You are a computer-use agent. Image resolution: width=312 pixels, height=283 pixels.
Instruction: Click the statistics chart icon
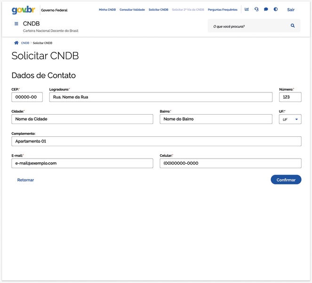(247, 9)
